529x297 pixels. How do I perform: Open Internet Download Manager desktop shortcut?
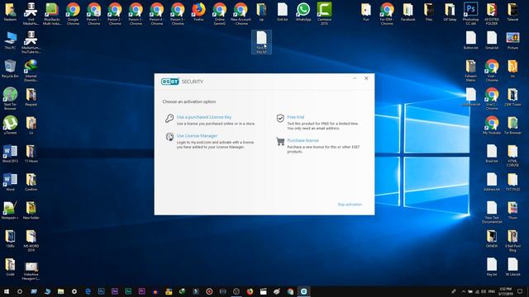[x=31, y=70]
